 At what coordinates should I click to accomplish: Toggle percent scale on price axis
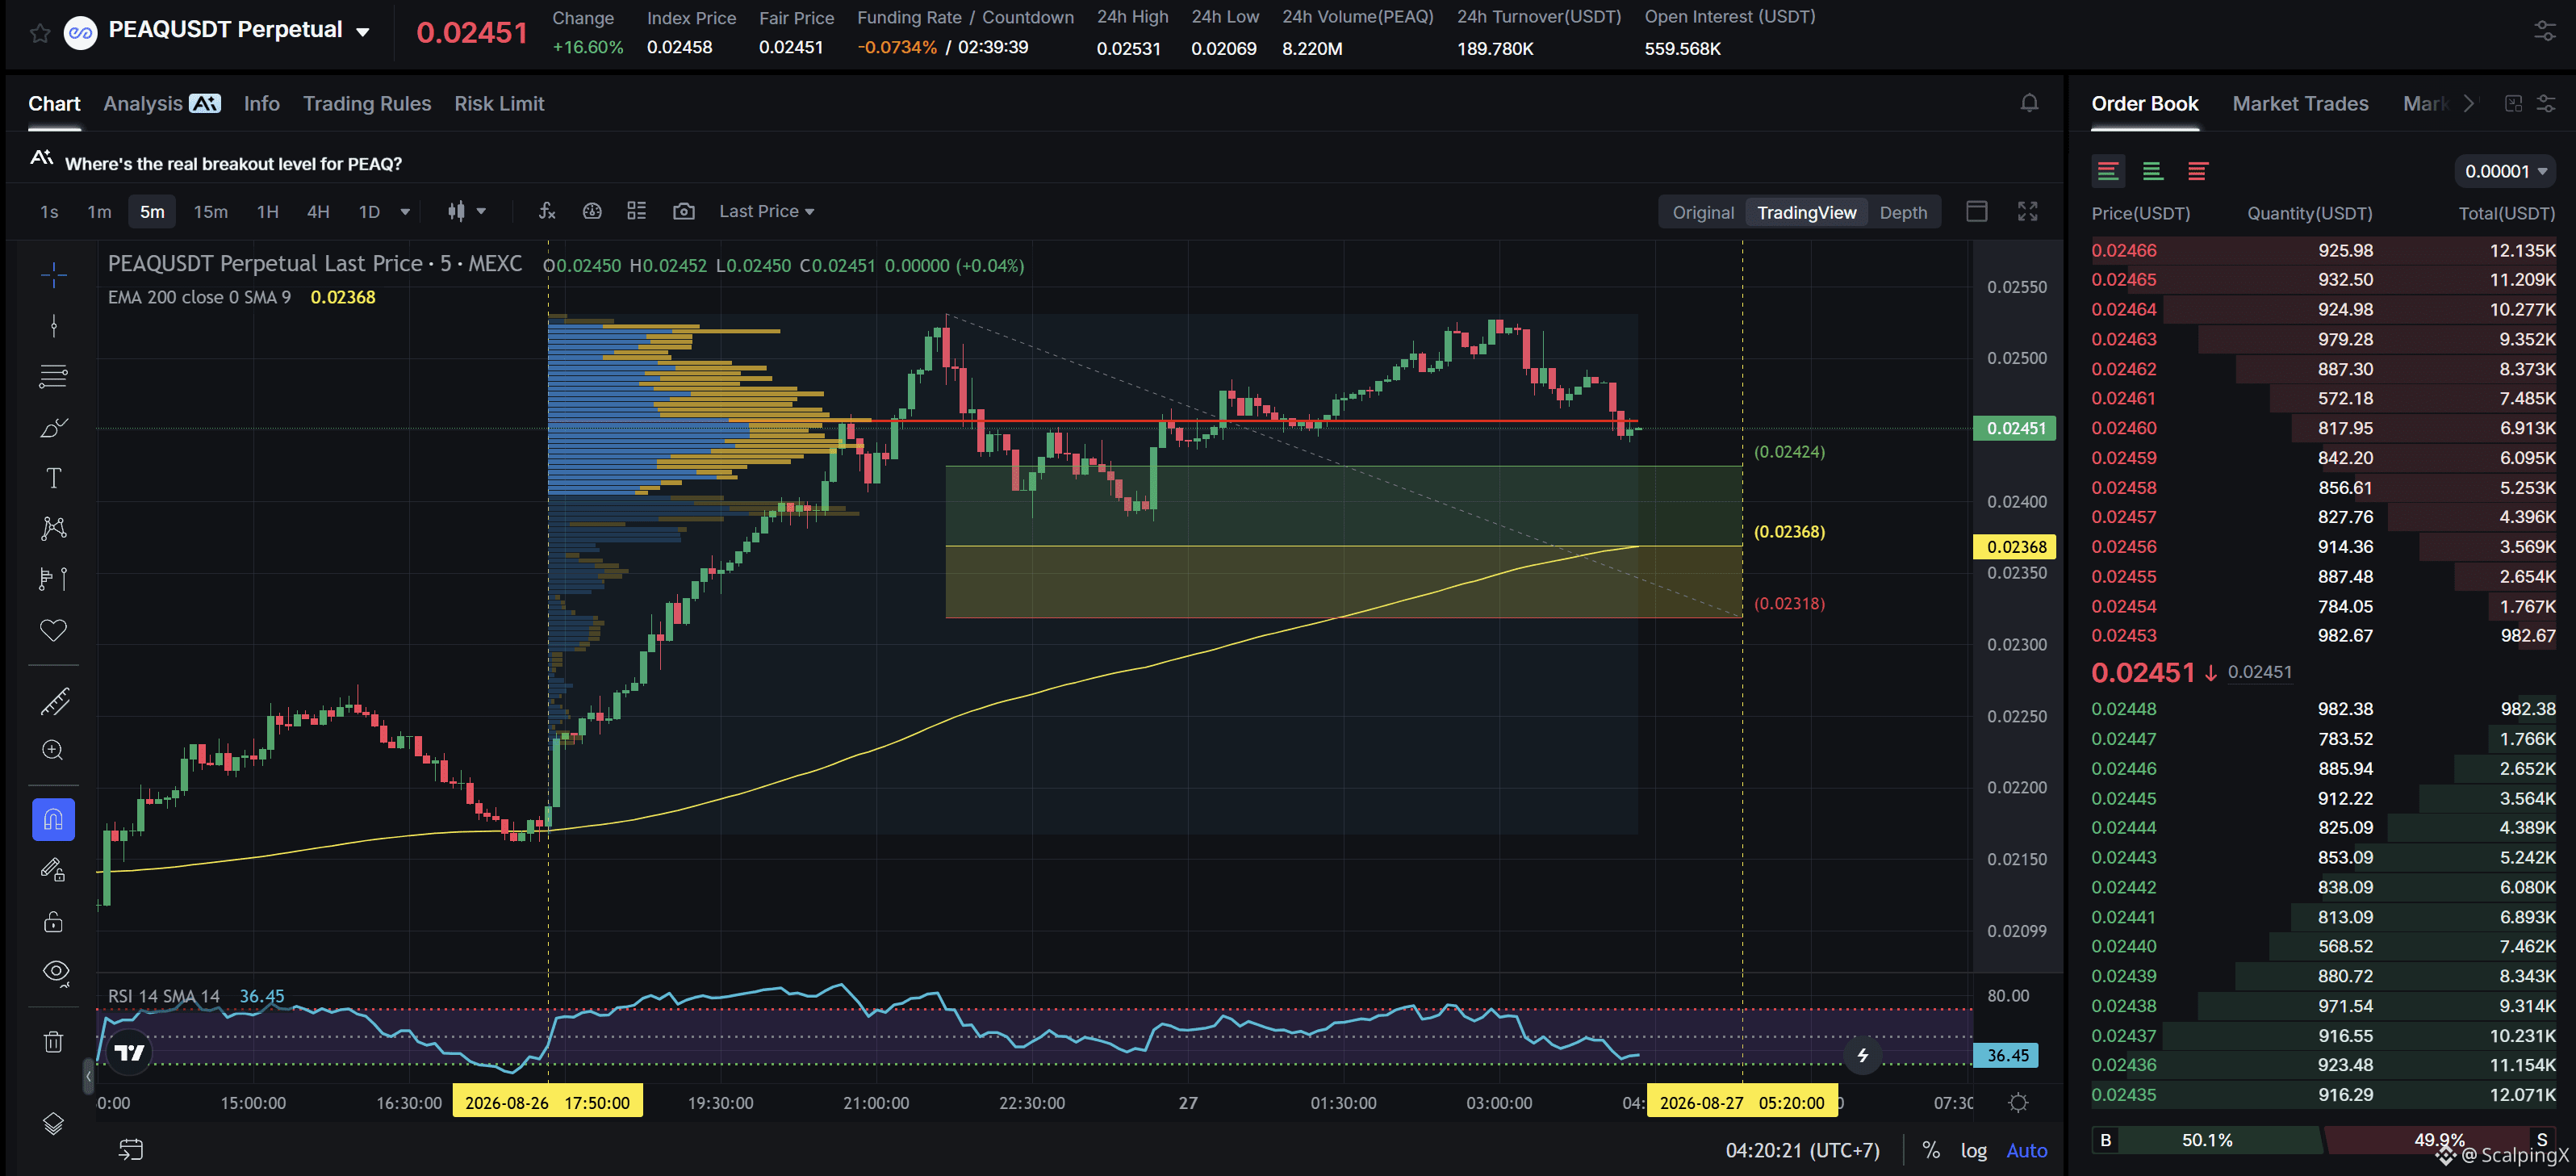(1931, 1150)
